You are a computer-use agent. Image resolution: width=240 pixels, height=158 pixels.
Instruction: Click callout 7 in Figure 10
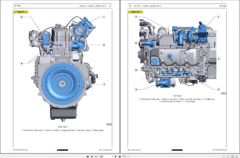(x=136, y=17)
